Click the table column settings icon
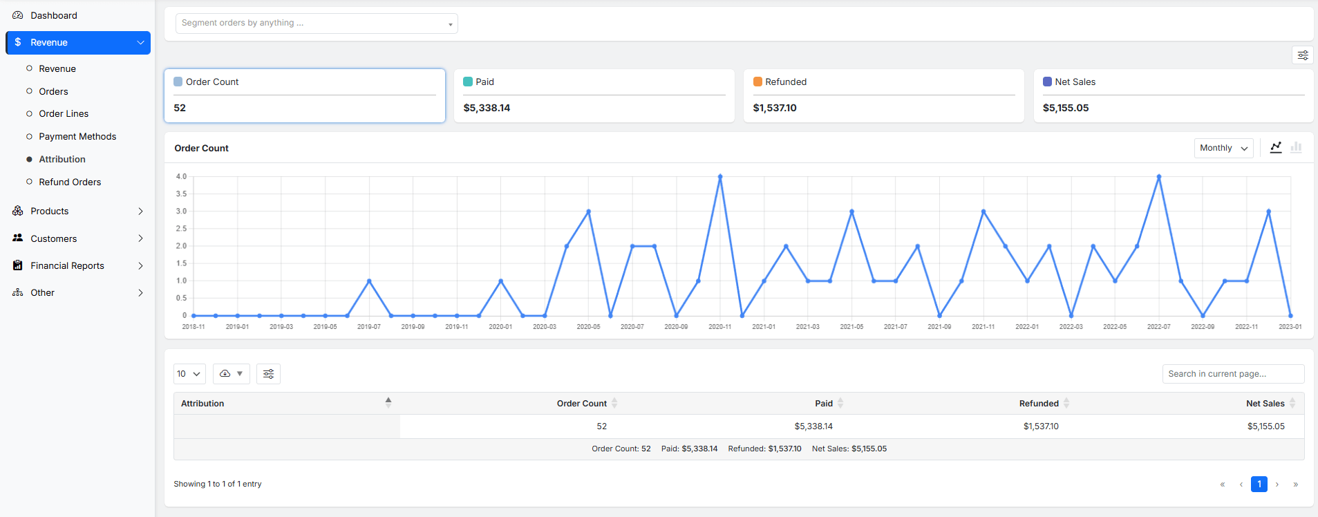Viewport: 1318px width, 517px height. pos(268,374)
